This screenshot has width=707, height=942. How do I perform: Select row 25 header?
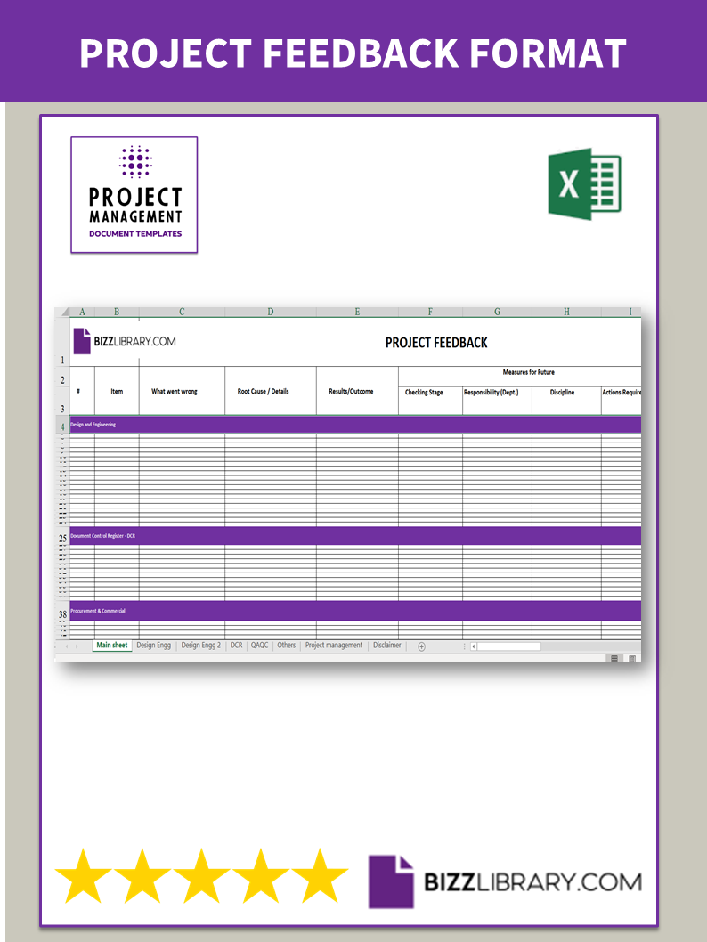[x=62, y=537]
